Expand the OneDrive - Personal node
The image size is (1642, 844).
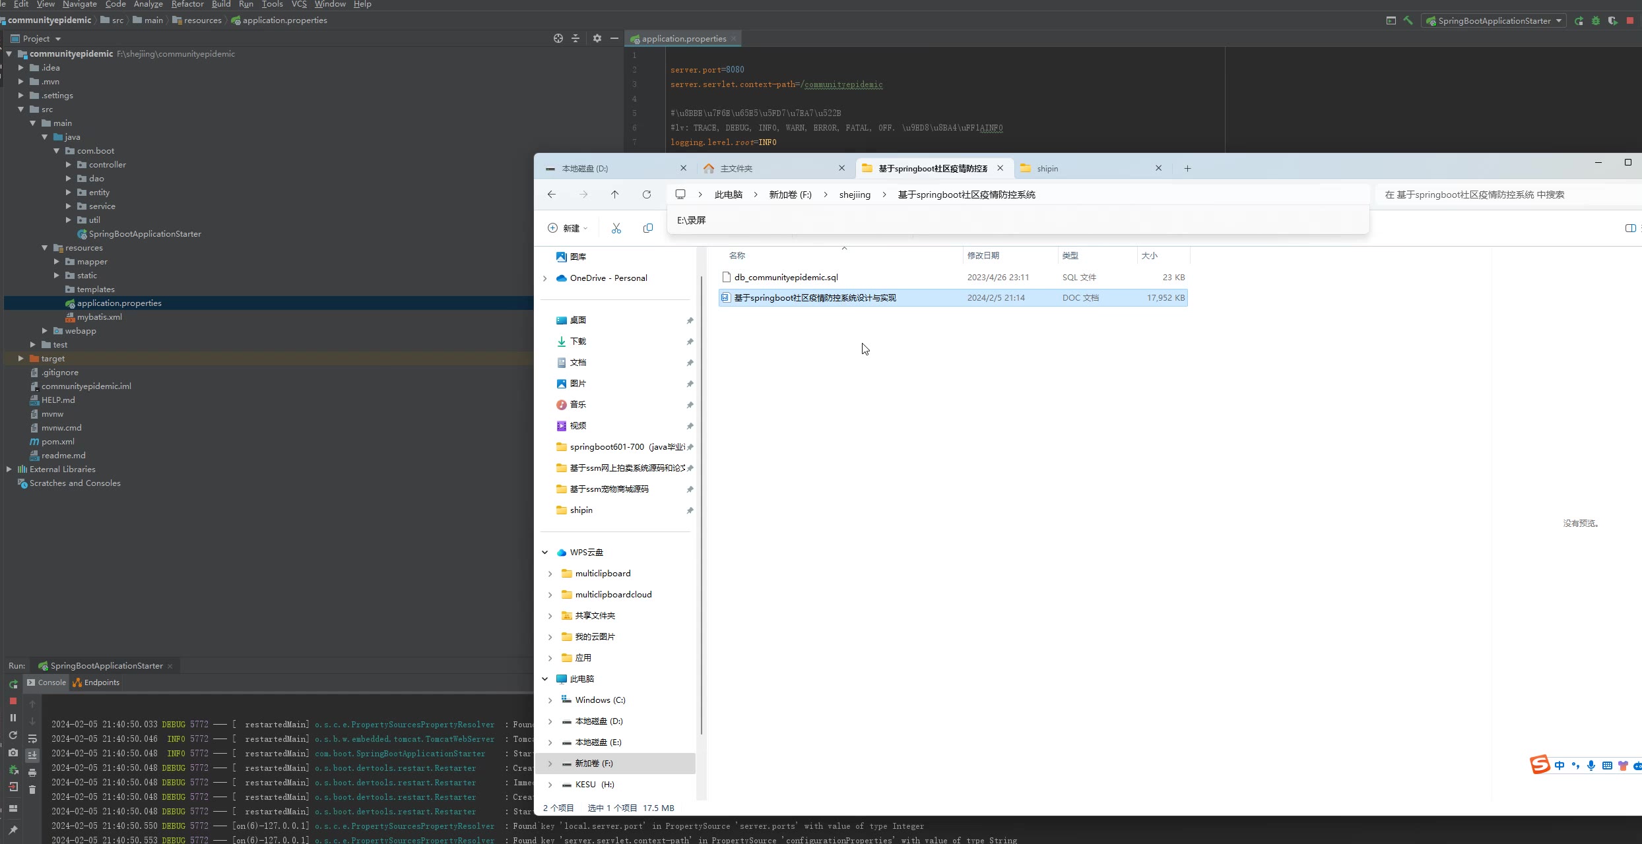coord(545,278)
